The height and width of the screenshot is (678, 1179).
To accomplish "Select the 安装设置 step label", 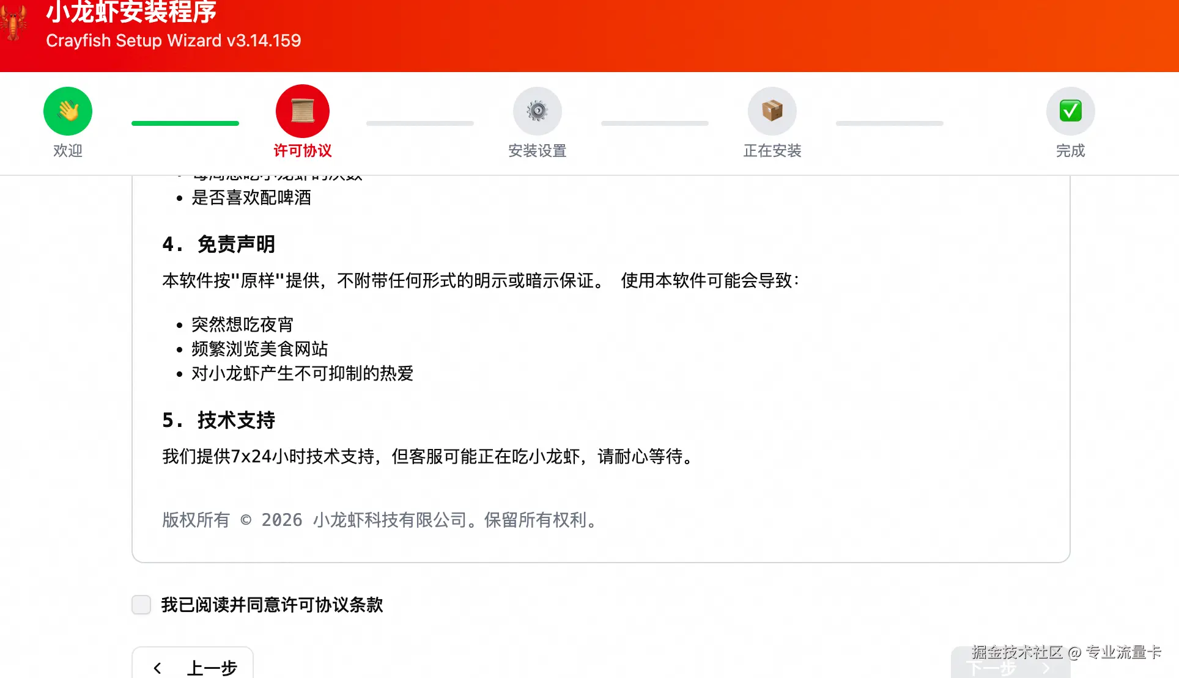I will (537, 150).
